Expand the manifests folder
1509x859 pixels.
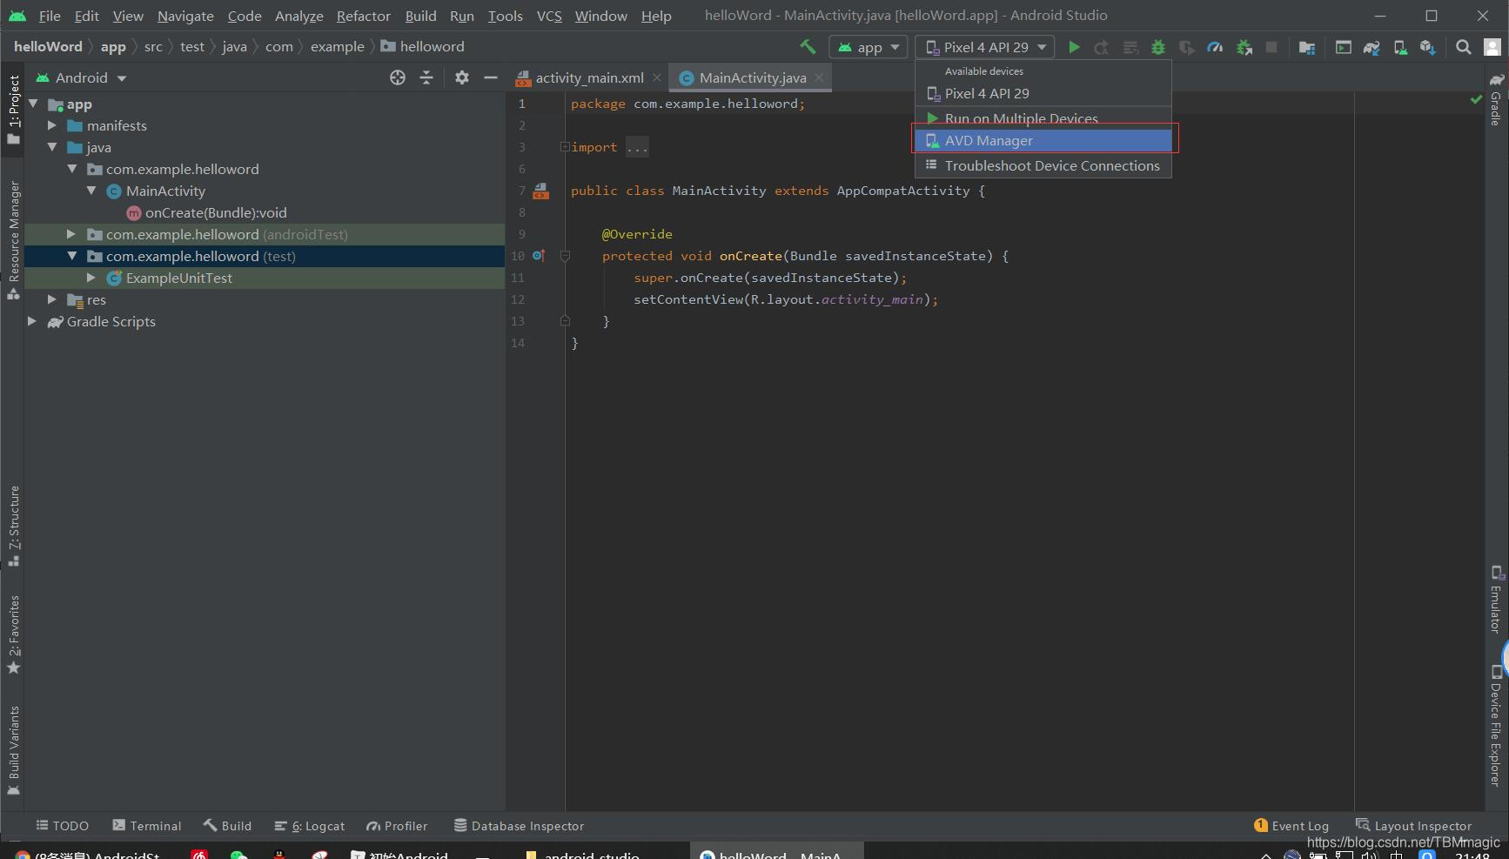(x=52, y=125)
